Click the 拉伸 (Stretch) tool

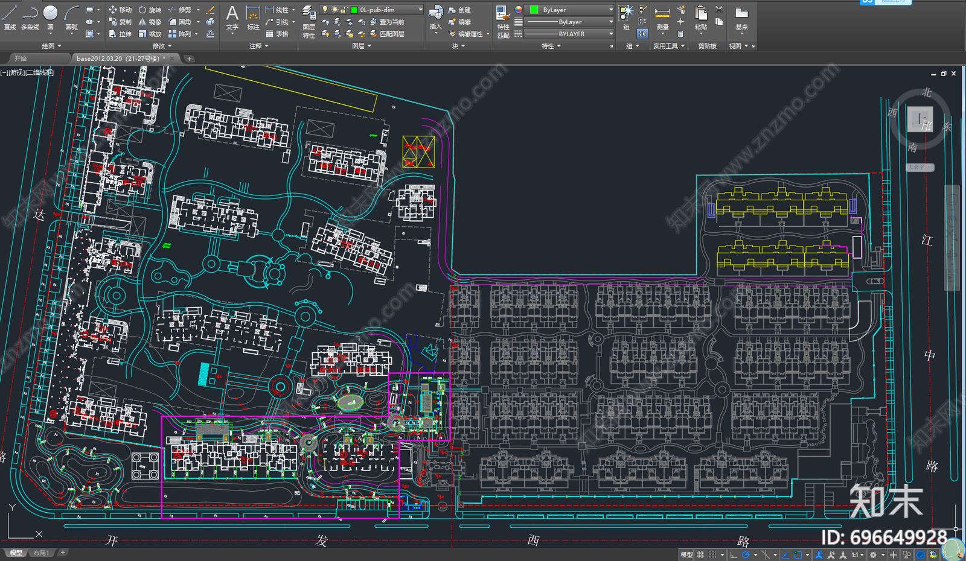pos(120,34)
